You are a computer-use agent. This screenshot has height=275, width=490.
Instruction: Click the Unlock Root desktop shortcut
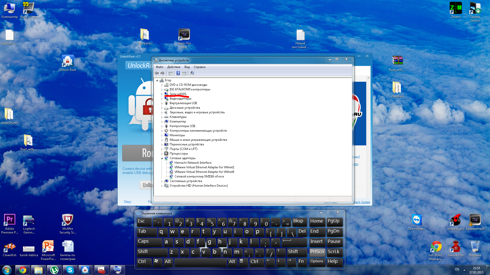point(68,63)
